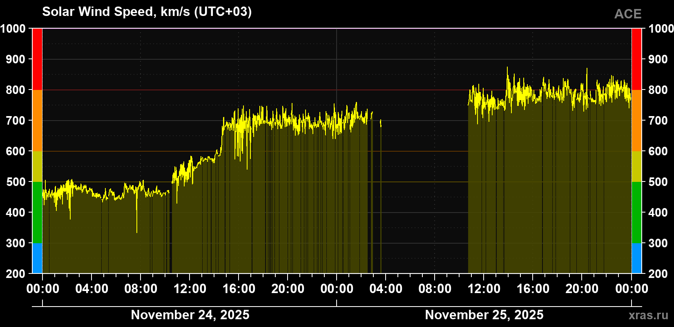The height and width of the screenshot is (327, 674).
Task: Click the blue color band on left scale
Action: tap(37, 258)
